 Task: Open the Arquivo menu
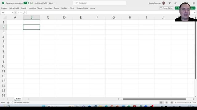coord(4,8)
